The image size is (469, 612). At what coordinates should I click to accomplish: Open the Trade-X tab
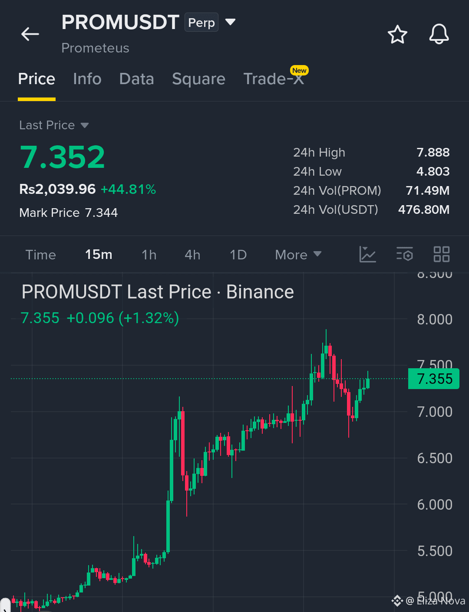[x=274, y=79]
